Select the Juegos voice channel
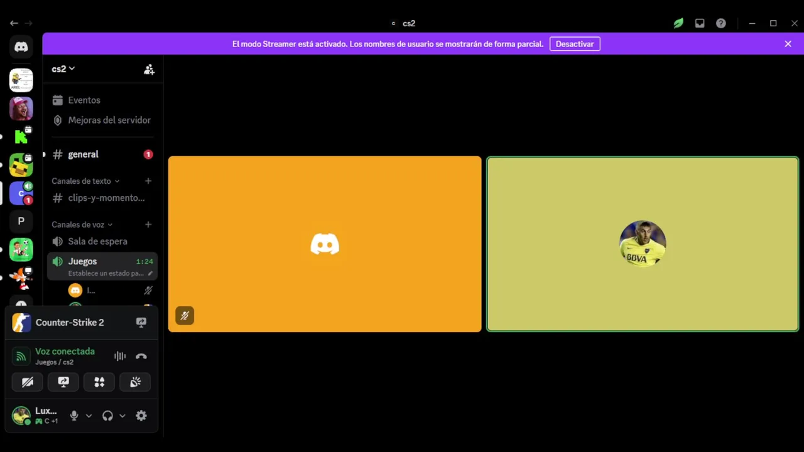This screenshot has width=804, height=452. pos(102,266)
